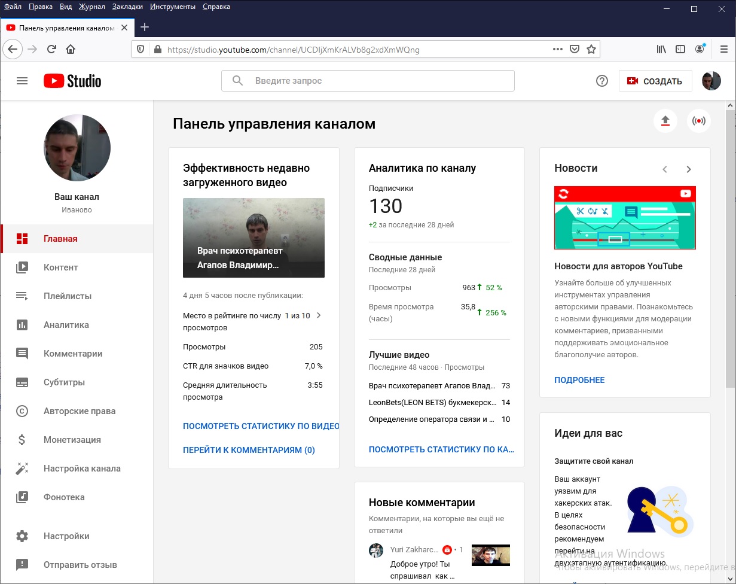Open Врач психотерапевт Агапов best video row
Viewport: 736px width, 584px height.
[x=439, y=386]
